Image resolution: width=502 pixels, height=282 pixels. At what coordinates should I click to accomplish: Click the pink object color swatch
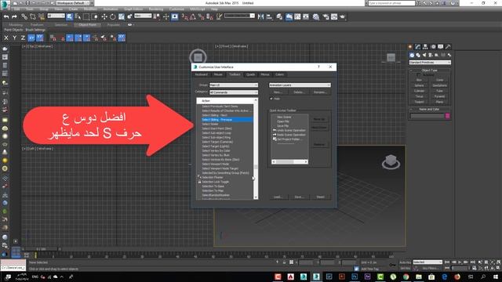pos(448,116)
